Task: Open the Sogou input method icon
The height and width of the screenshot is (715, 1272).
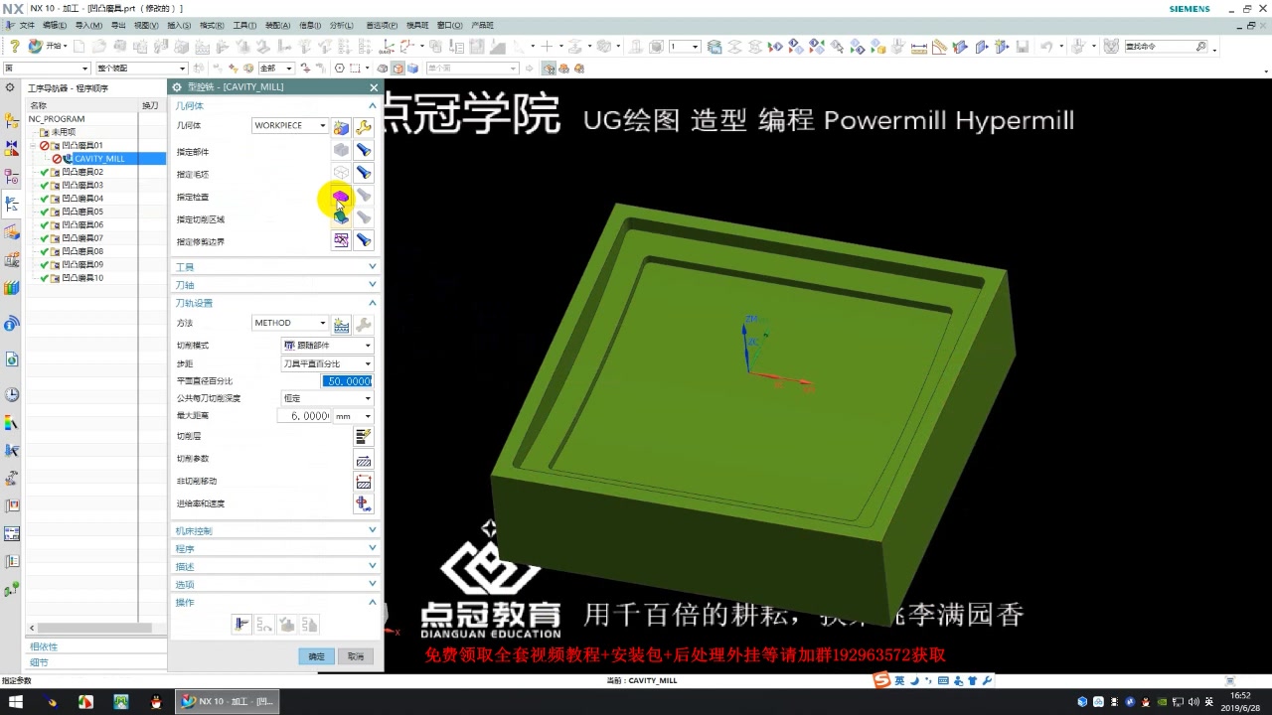Action: click(x=881, y=680)
